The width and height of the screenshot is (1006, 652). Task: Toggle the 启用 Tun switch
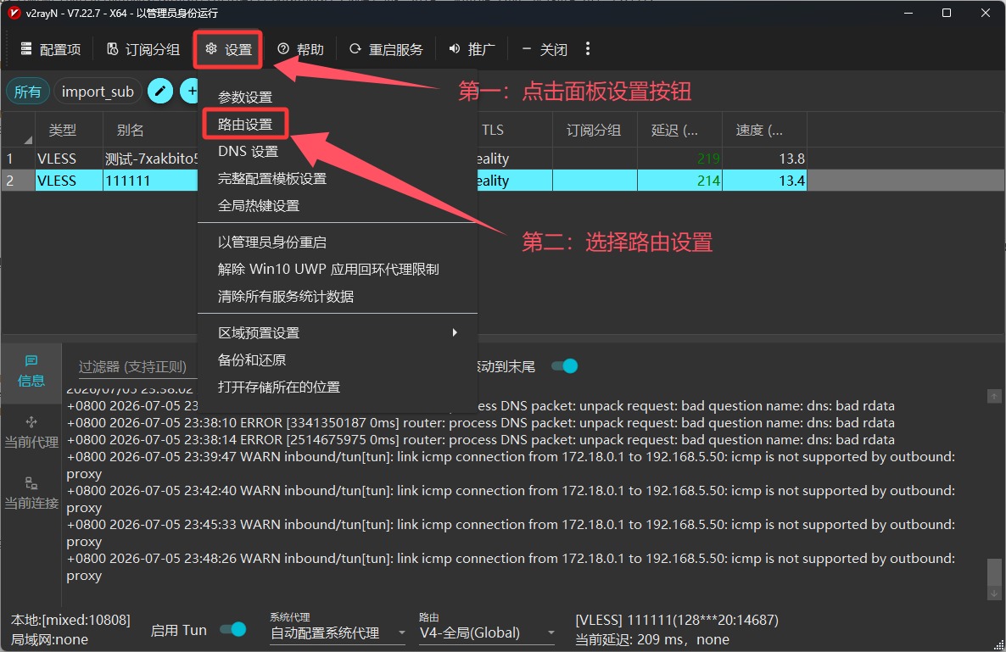coord(233,630)
